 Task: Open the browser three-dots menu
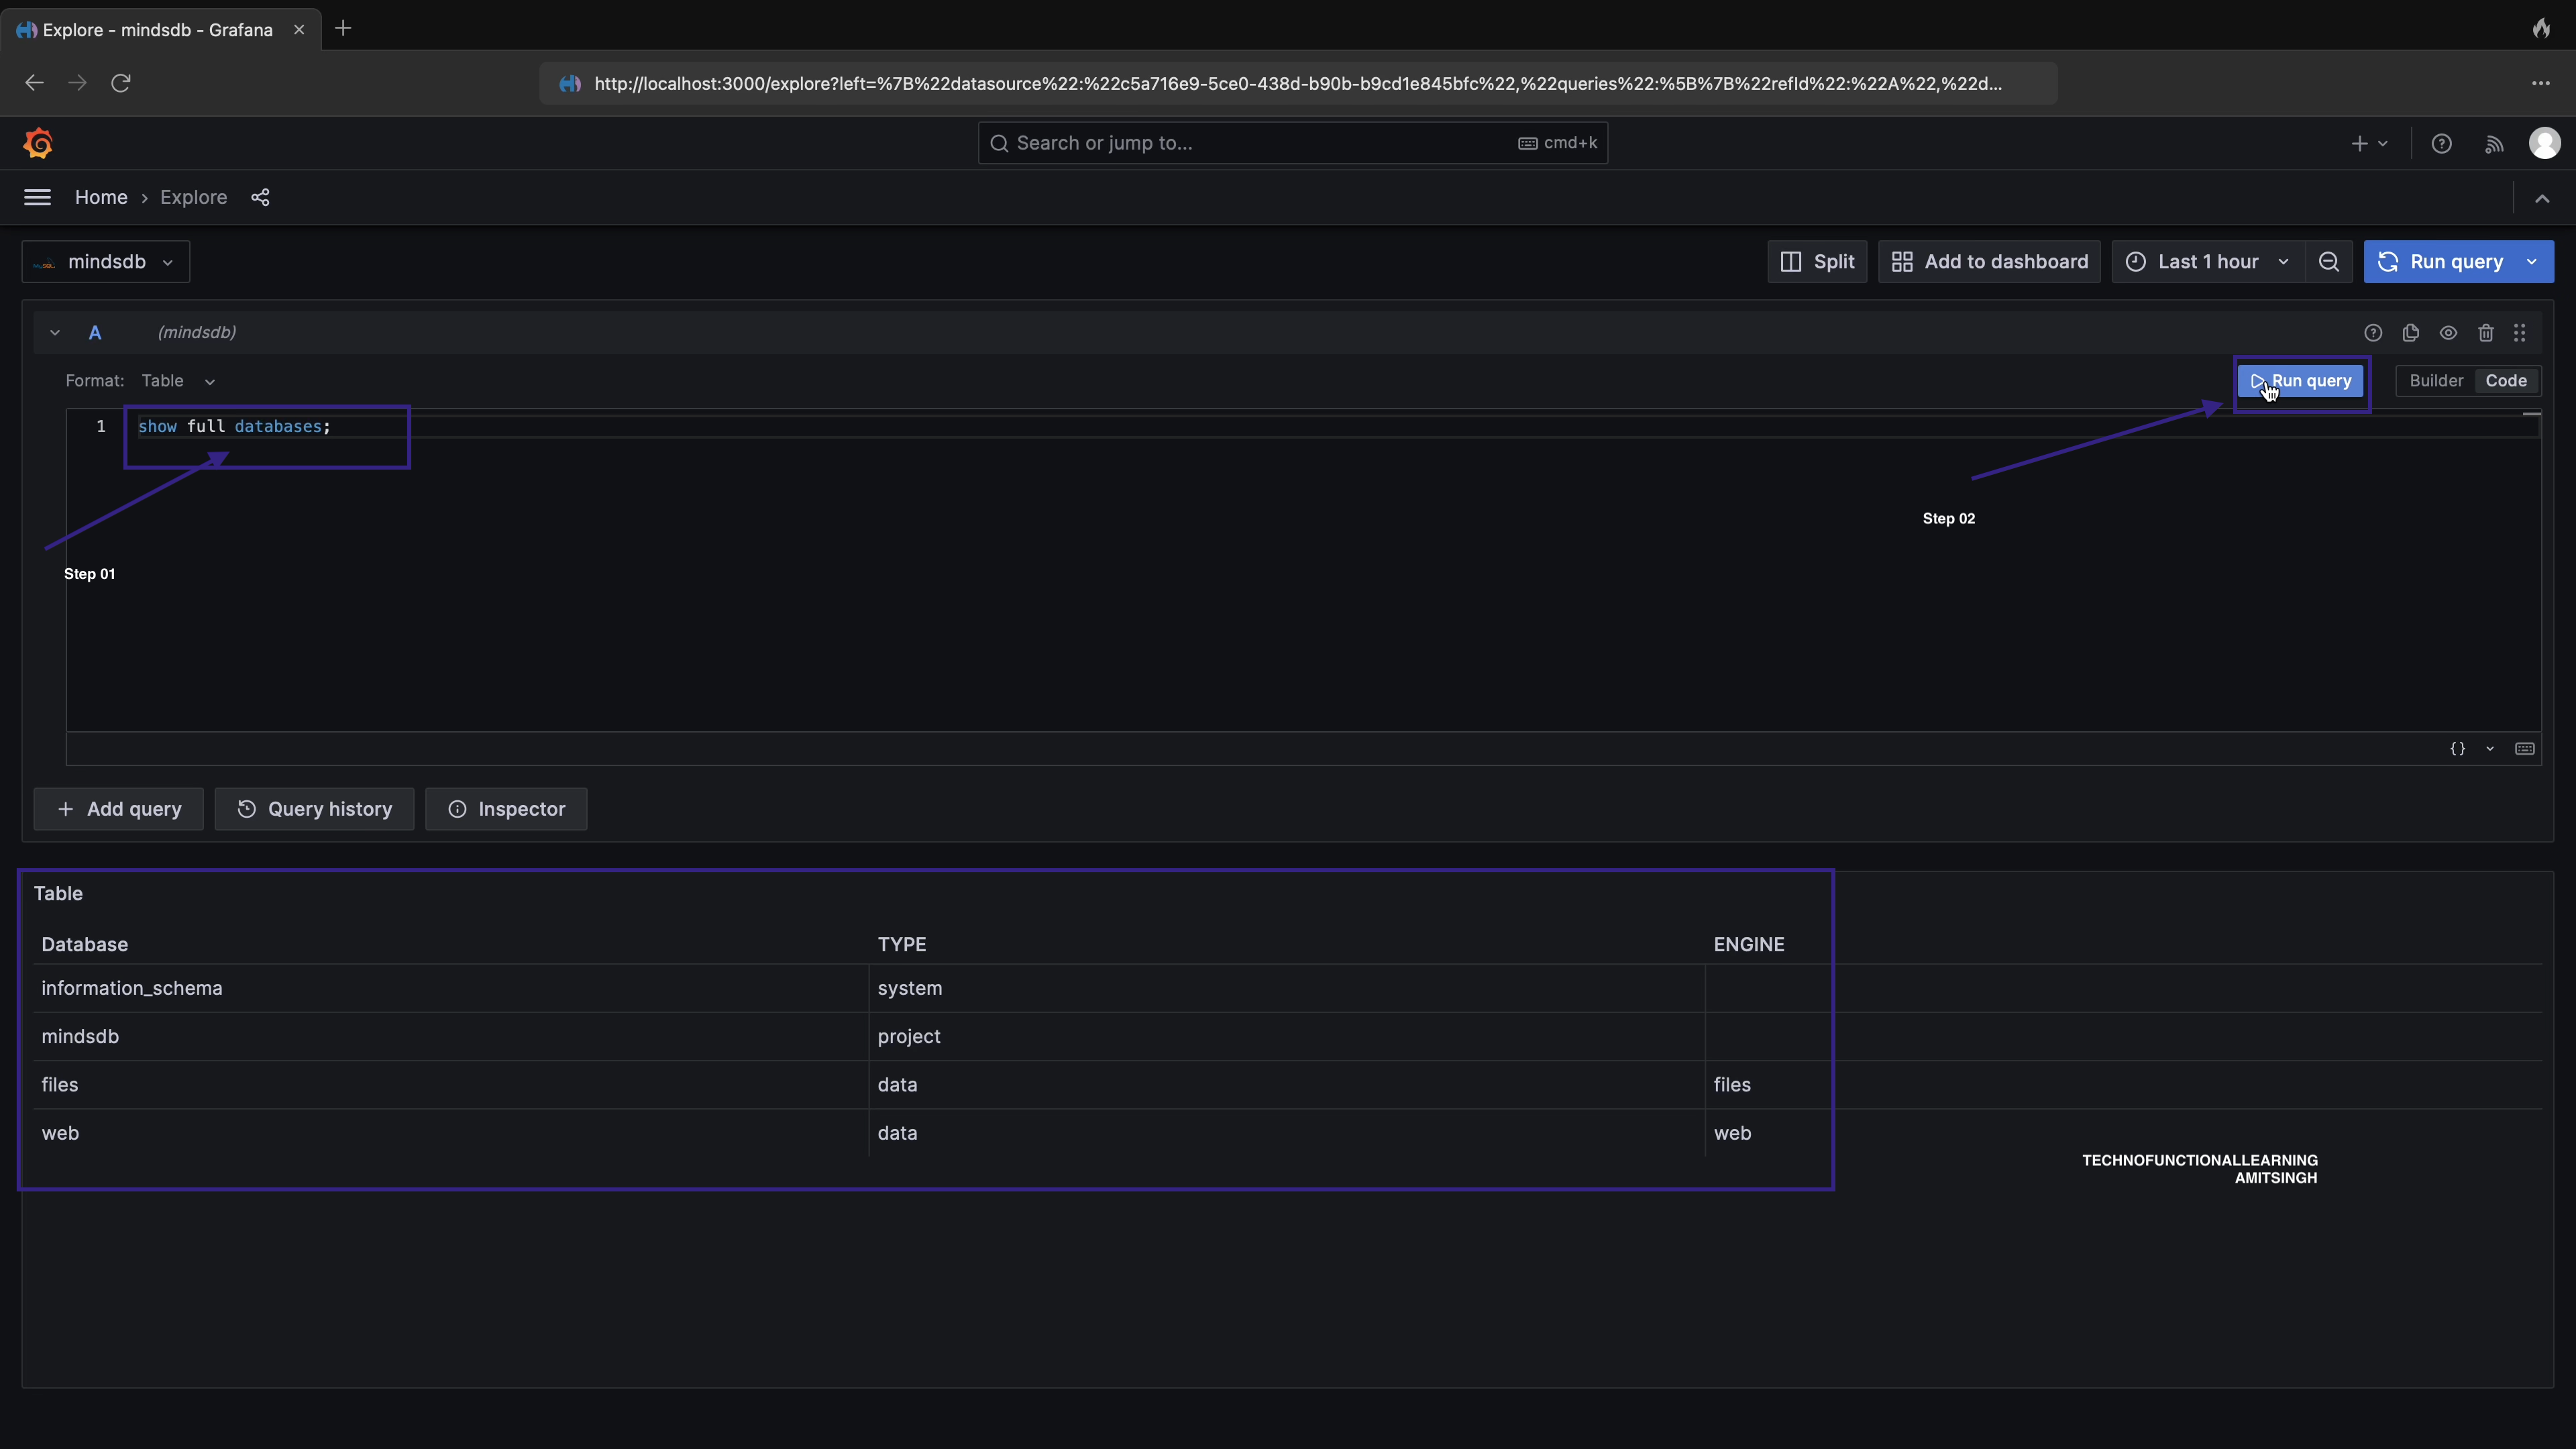(2540, 83)
